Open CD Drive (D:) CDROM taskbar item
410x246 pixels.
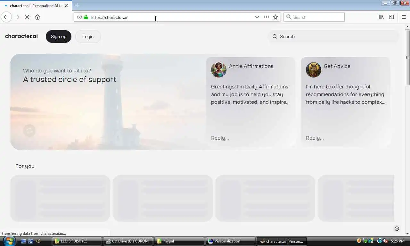click(128, 241)
